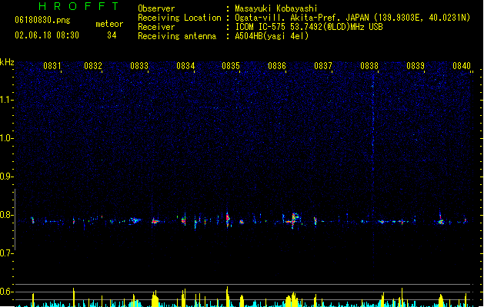Viewport: 484px width, 307px height.
Task: Click the 0837 time marker
Action: click(x=323, y=66)
